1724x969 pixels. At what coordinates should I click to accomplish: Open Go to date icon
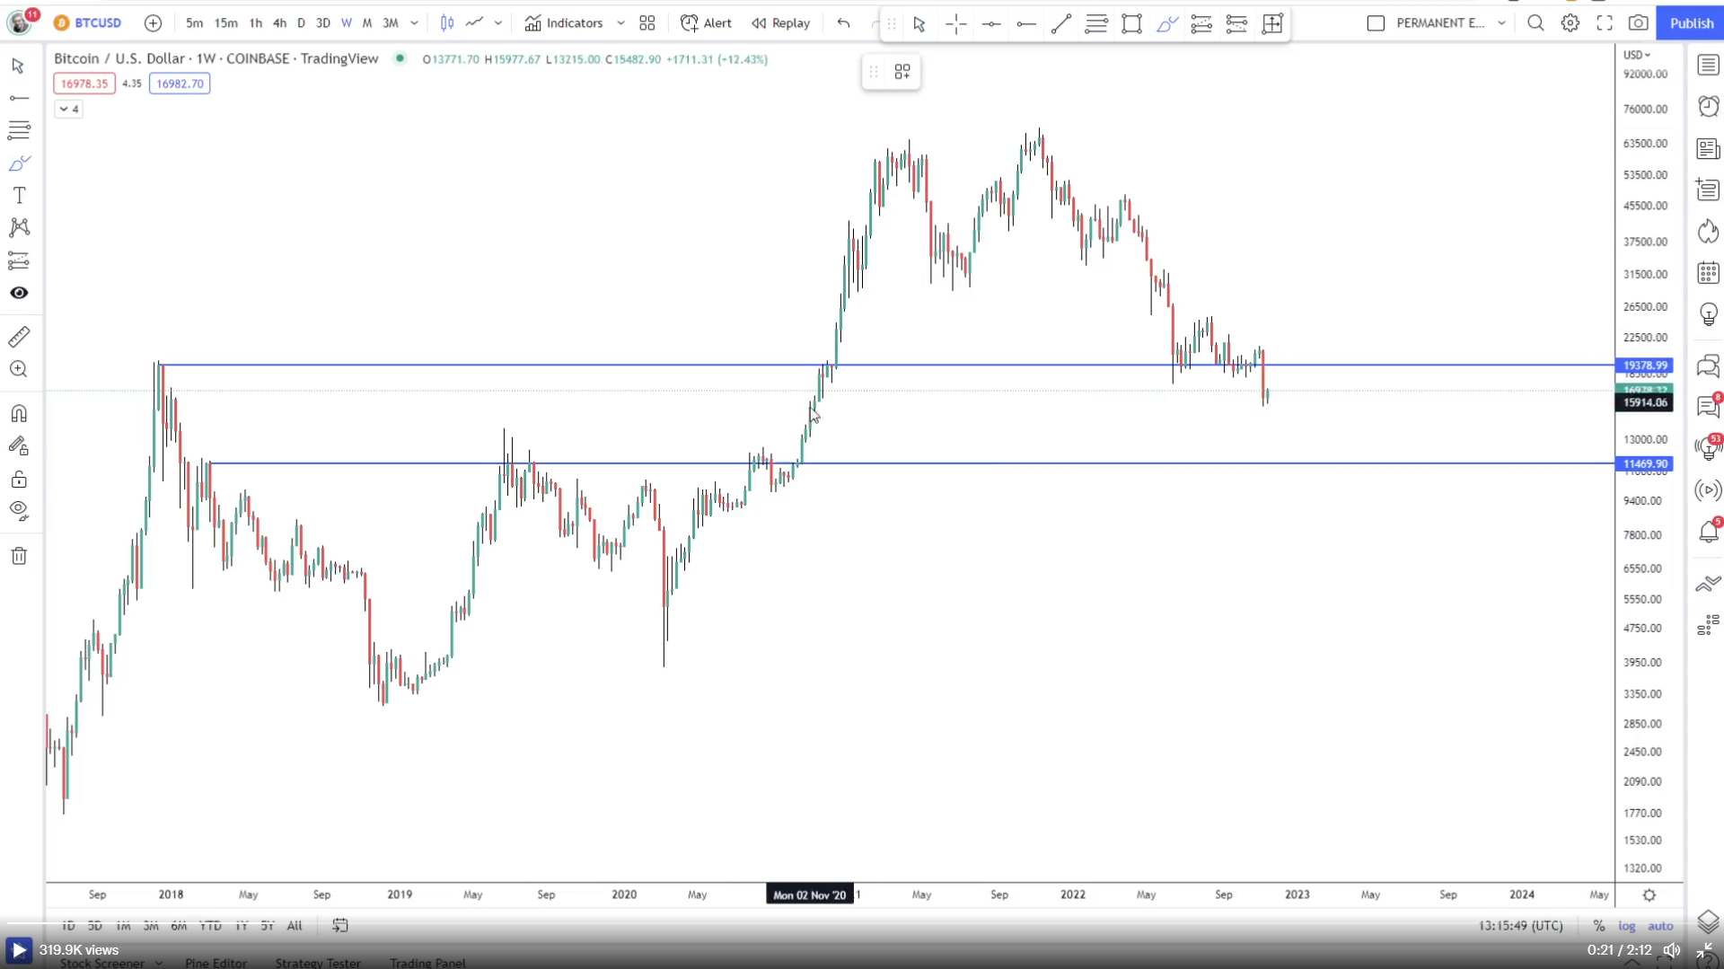[x=339, y=926]
